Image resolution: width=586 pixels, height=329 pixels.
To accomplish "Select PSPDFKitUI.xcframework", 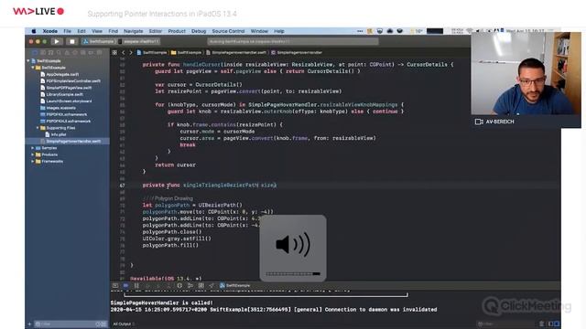I will [x=65, y=122].
